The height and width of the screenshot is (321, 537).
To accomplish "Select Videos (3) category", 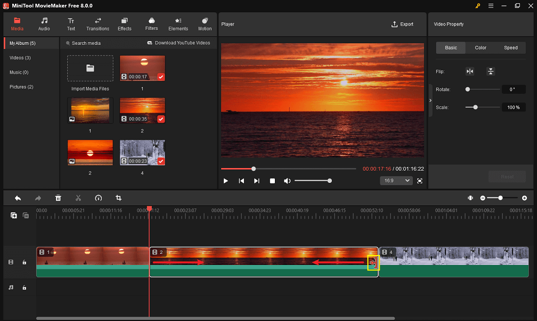I will [x=20, y=58].
